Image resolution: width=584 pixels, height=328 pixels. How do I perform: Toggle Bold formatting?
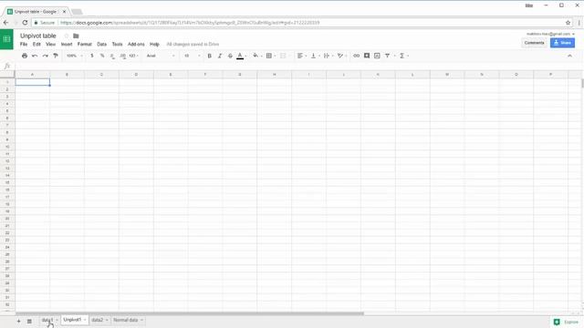(209, 56)
